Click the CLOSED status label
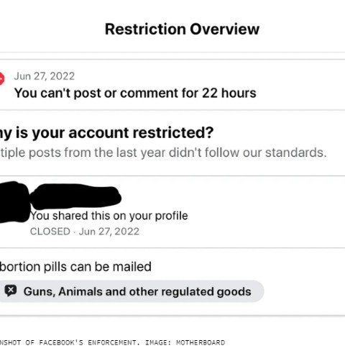345x356 pixels. [x=50, y=232]
